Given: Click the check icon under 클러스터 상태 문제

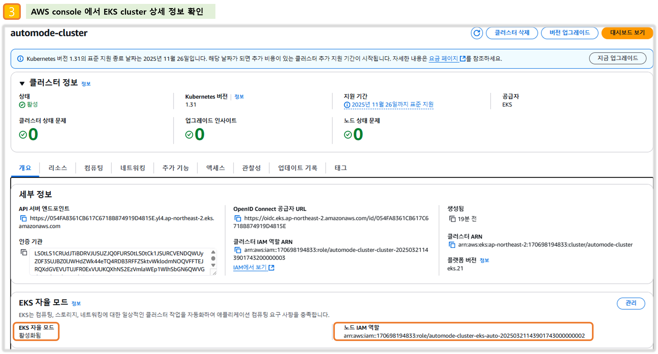Looking at the screenshot, I should pos(23,134).
